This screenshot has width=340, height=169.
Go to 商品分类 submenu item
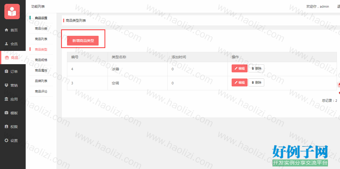coord(41,29)
